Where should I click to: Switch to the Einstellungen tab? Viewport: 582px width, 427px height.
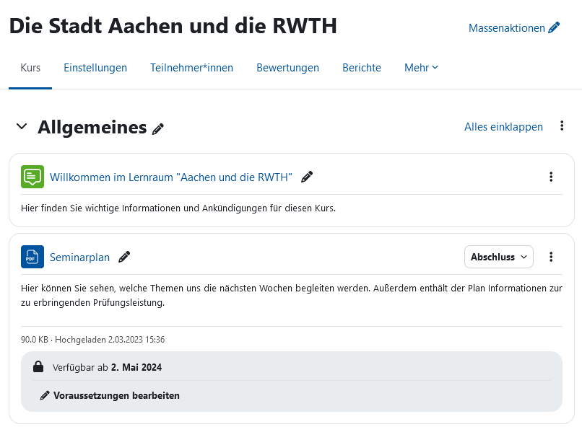click(x=95, y=67)
